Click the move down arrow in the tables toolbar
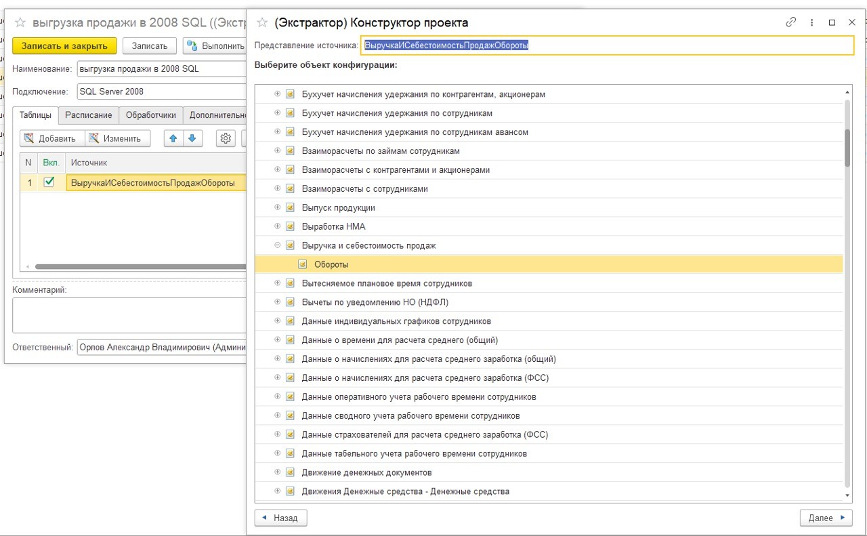The image size is (867, 536). pos(192,138)
